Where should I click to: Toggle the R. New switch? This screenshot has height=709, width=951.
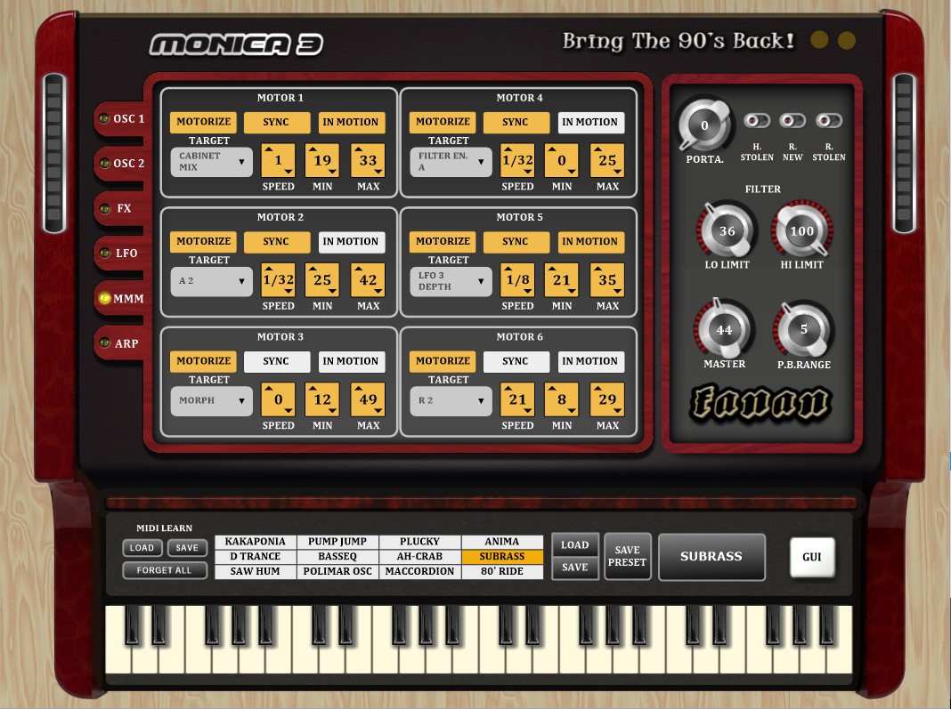[x=792, y=121]
